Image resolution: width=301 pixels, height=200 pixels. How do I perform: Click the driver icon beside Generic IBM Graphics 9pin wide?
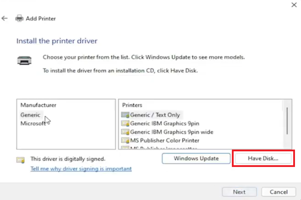[x=125, y=132]
